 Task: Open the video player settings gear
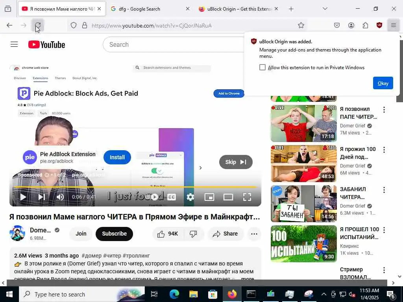click(190, 197)
